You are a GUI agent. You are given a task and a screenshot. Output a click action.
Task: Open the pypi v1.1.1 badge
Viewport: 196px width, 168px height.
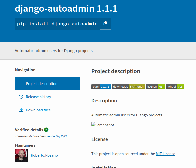pyautogui.click(x=101, y=87)
